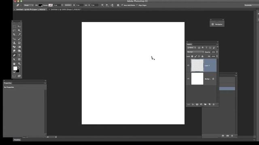Add a layer style with fx
Viewport: 259px width, 145px height.
tap(193, 105)
